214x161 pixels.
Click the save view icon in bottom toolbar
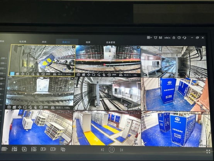[14, 149]
